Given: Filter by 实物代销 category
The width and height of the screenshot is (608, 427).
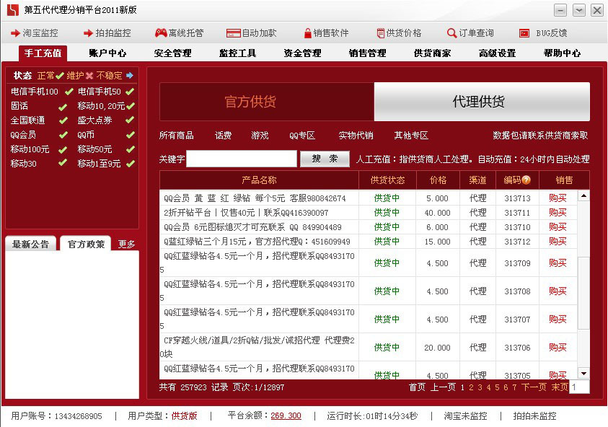Looking at the screenshot, I should tap(356, 136).
